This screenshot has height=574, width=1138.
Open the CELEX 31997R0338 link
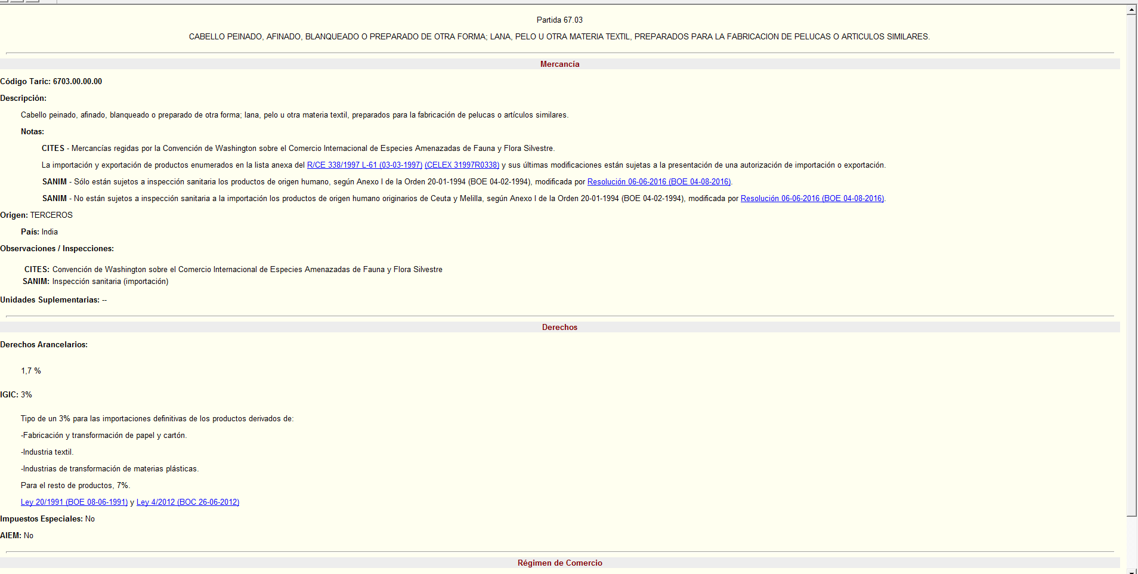(x=462, y=165)
